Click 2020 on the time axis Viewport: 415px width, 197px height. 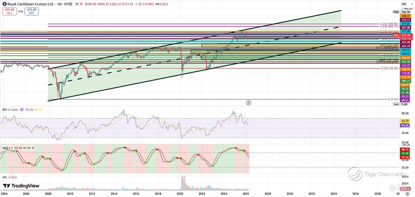pyautogui.click(x=180, y=193)
